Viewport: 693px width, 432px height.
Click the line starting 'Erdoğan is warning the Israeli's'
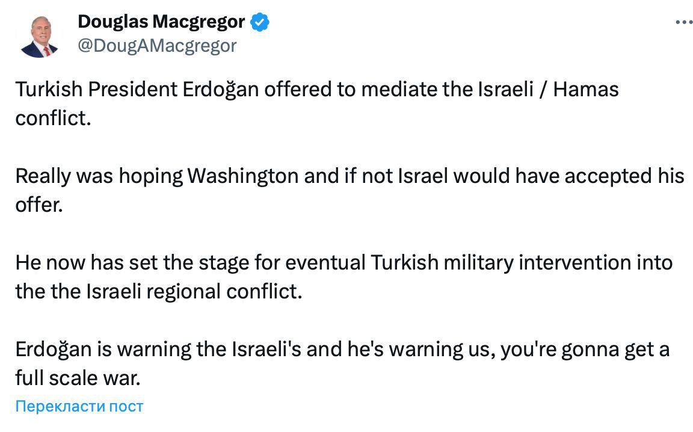click(342, 350)
